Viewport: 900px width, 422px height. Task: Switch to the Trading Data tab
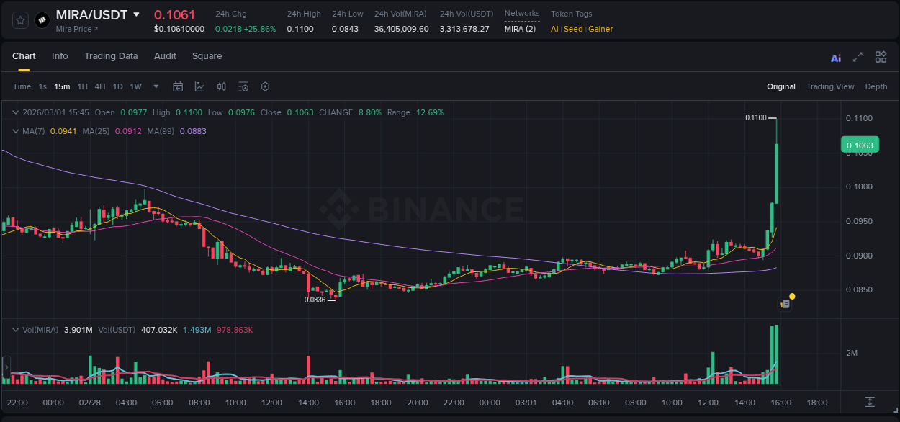coord(111,56)
